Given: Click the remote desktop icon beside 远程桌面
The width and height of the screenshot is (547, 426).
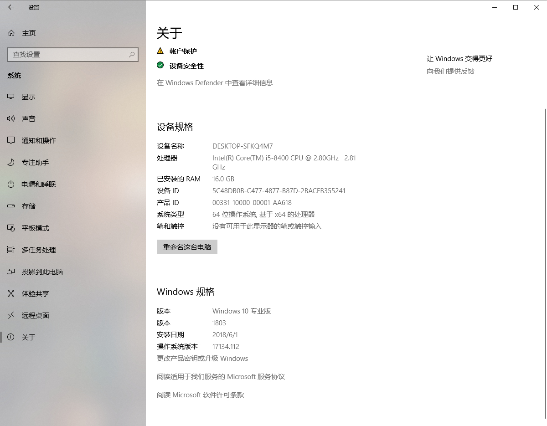Looking at the screenshot, I should coord(11,316).
